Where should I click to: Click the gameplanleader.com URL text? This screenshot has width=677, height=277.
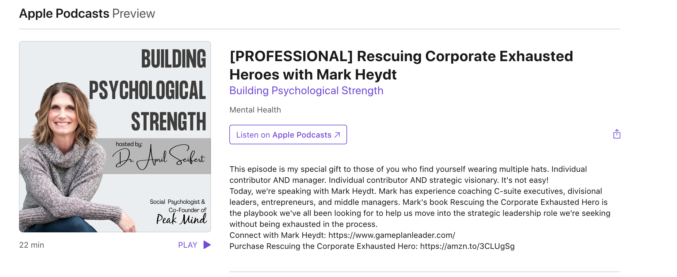click(x=392, y=235)
